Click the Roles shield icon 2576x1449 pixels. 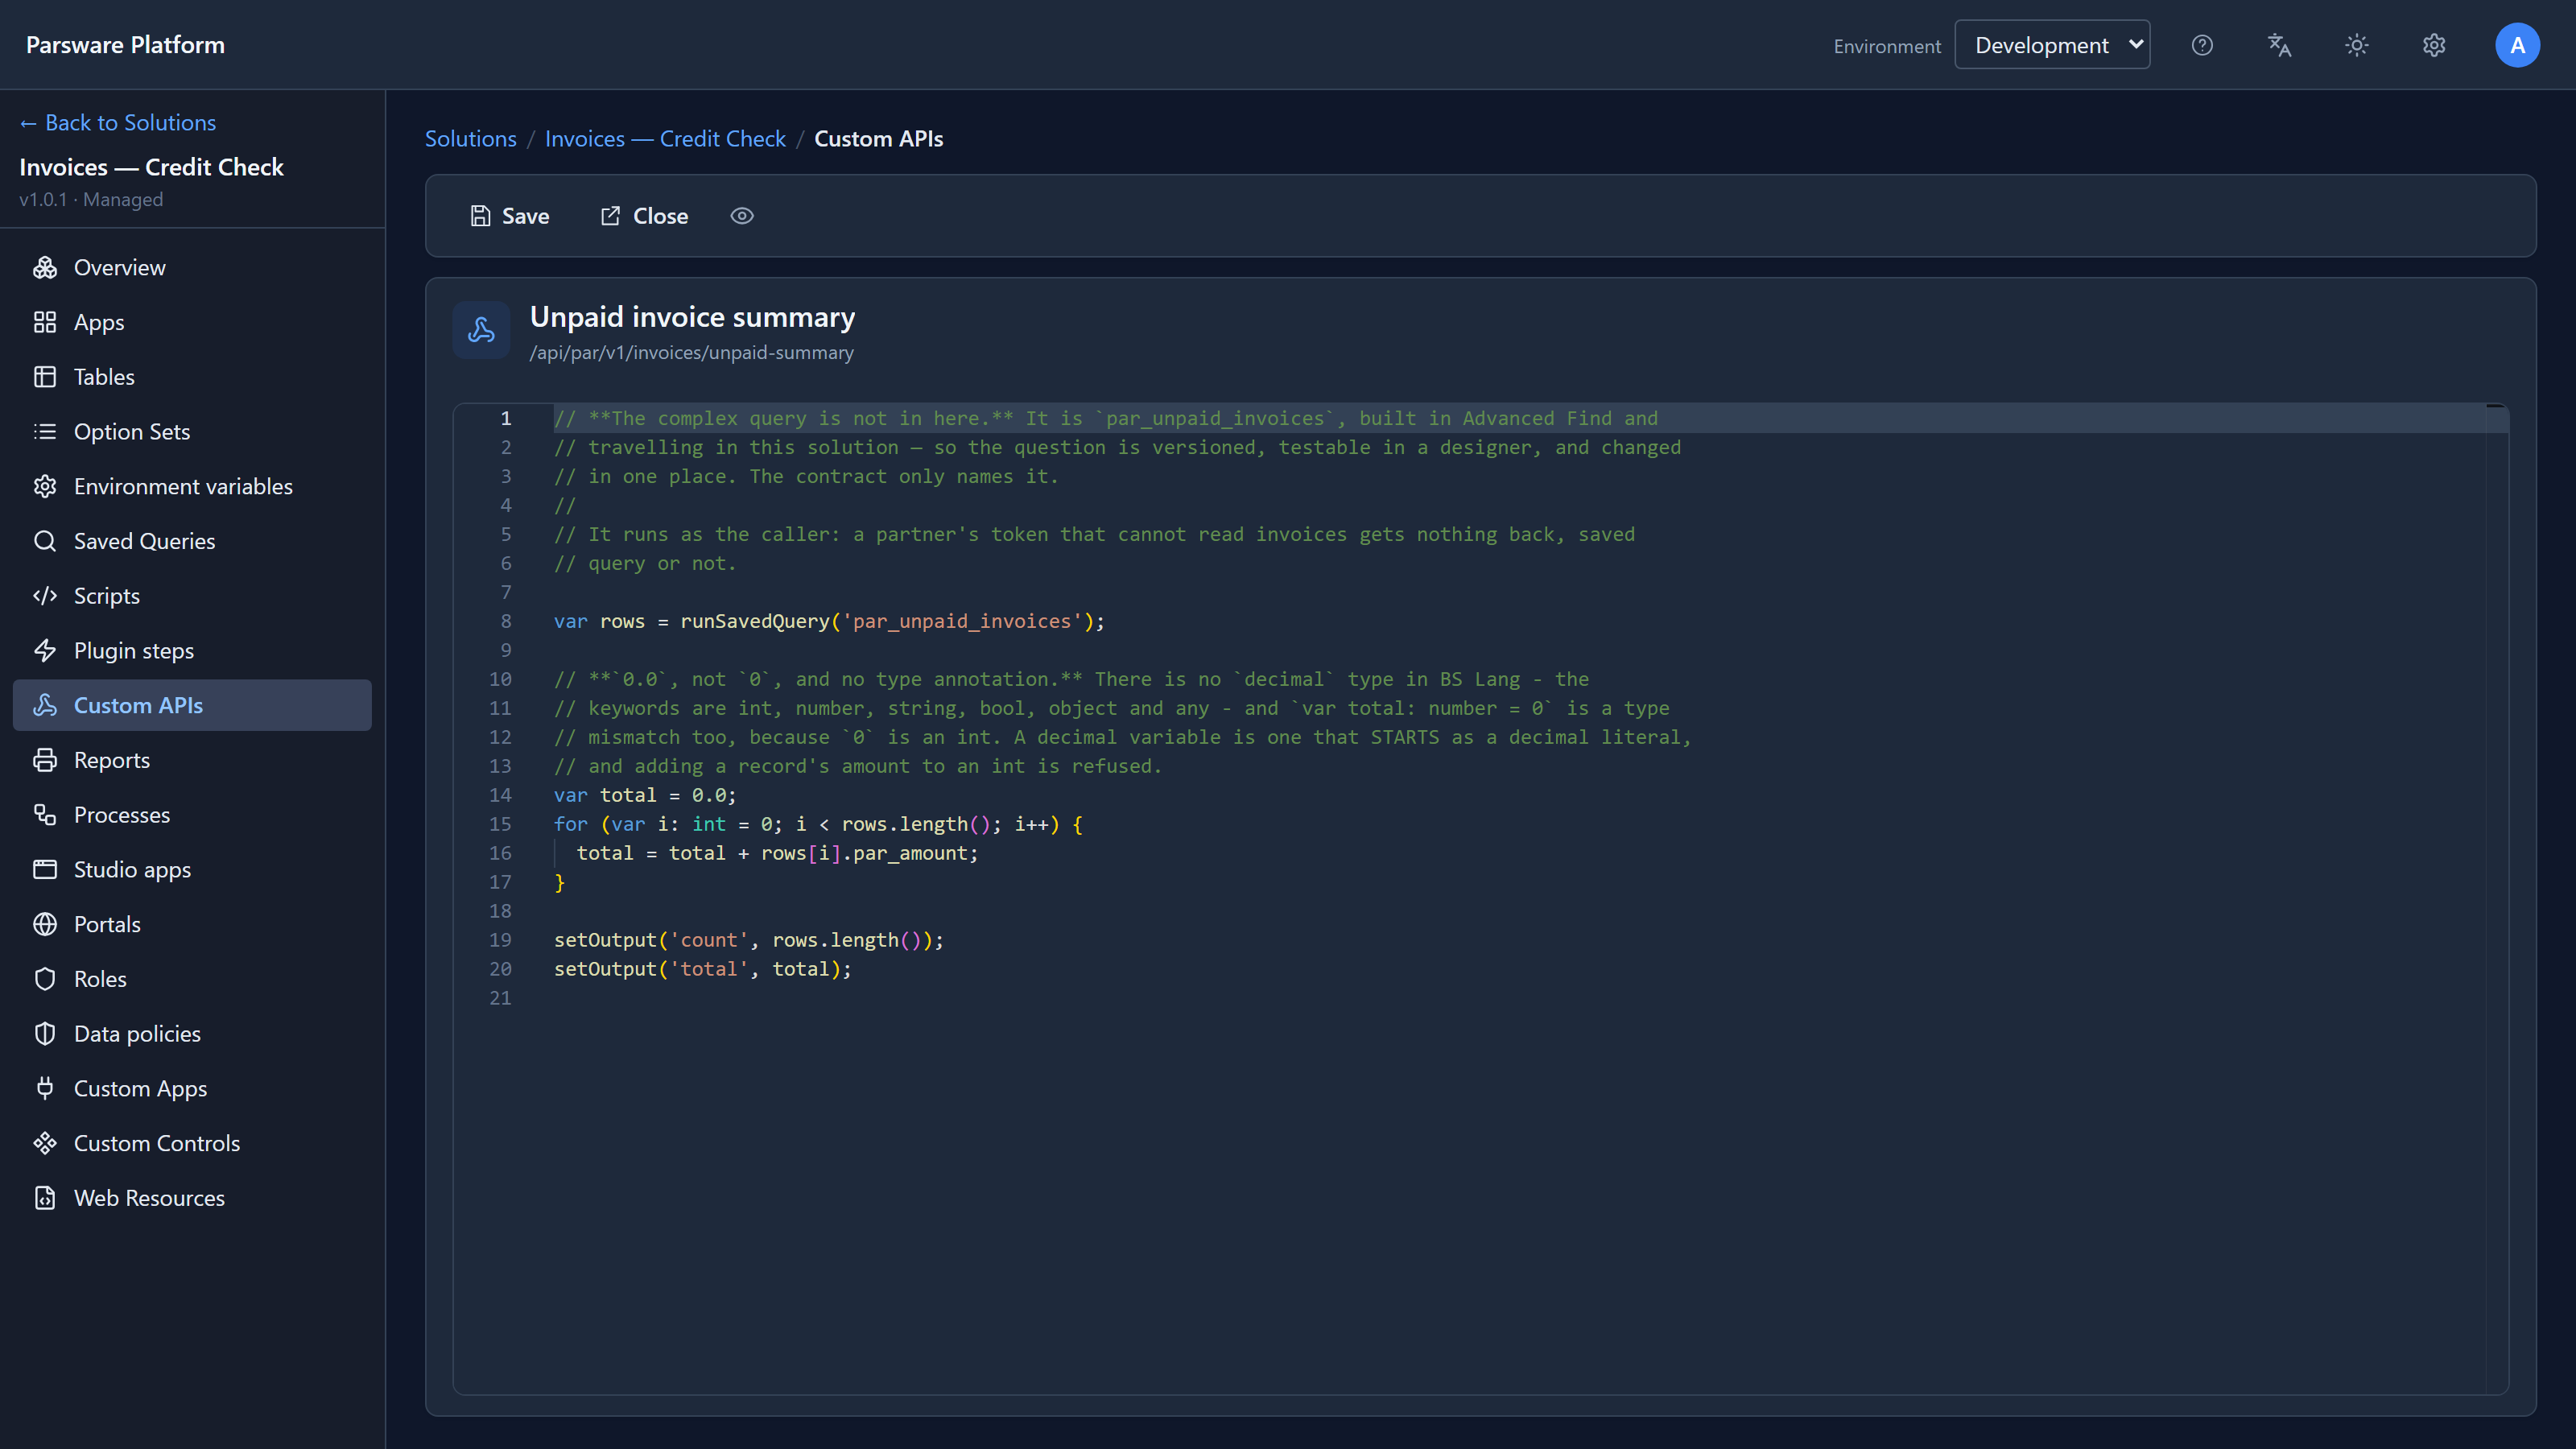coord(45,979)
